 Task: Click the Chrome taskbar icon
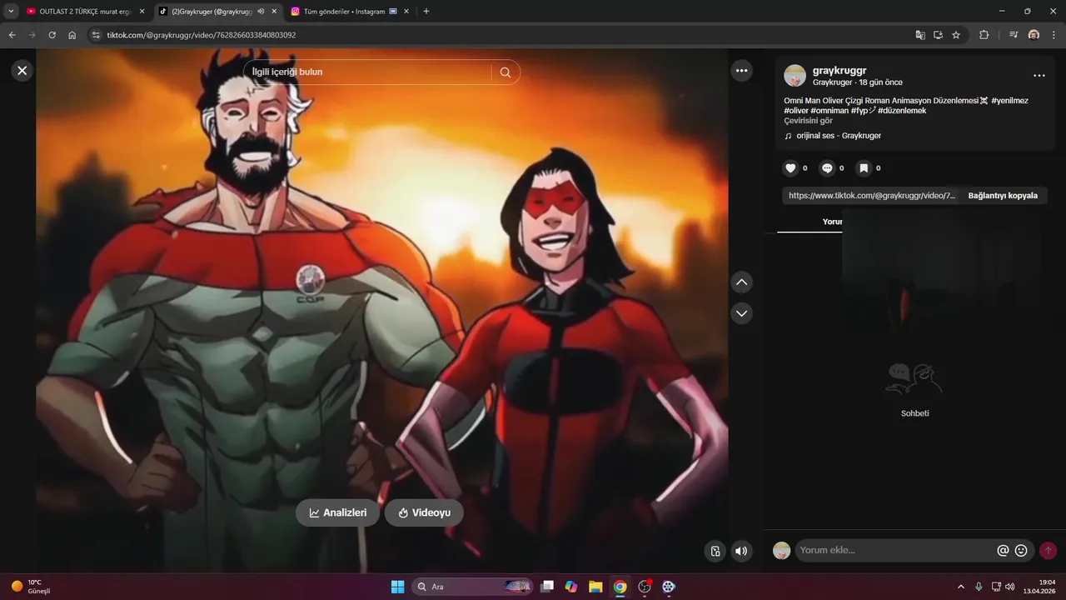point(620,587)
